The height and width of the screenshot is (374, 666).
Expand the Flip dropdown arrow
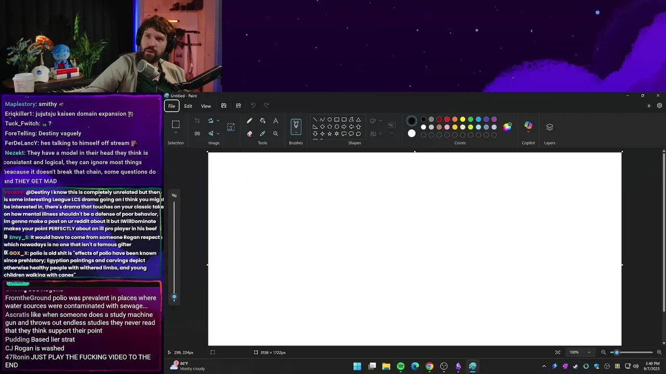point(217,133)
